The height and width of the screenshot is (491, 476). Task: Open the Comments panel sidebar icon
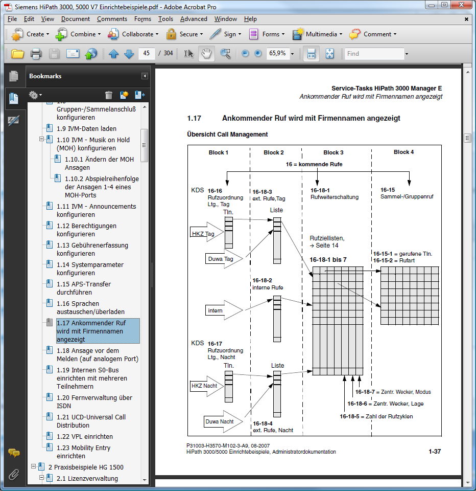(x=14, y=453)
